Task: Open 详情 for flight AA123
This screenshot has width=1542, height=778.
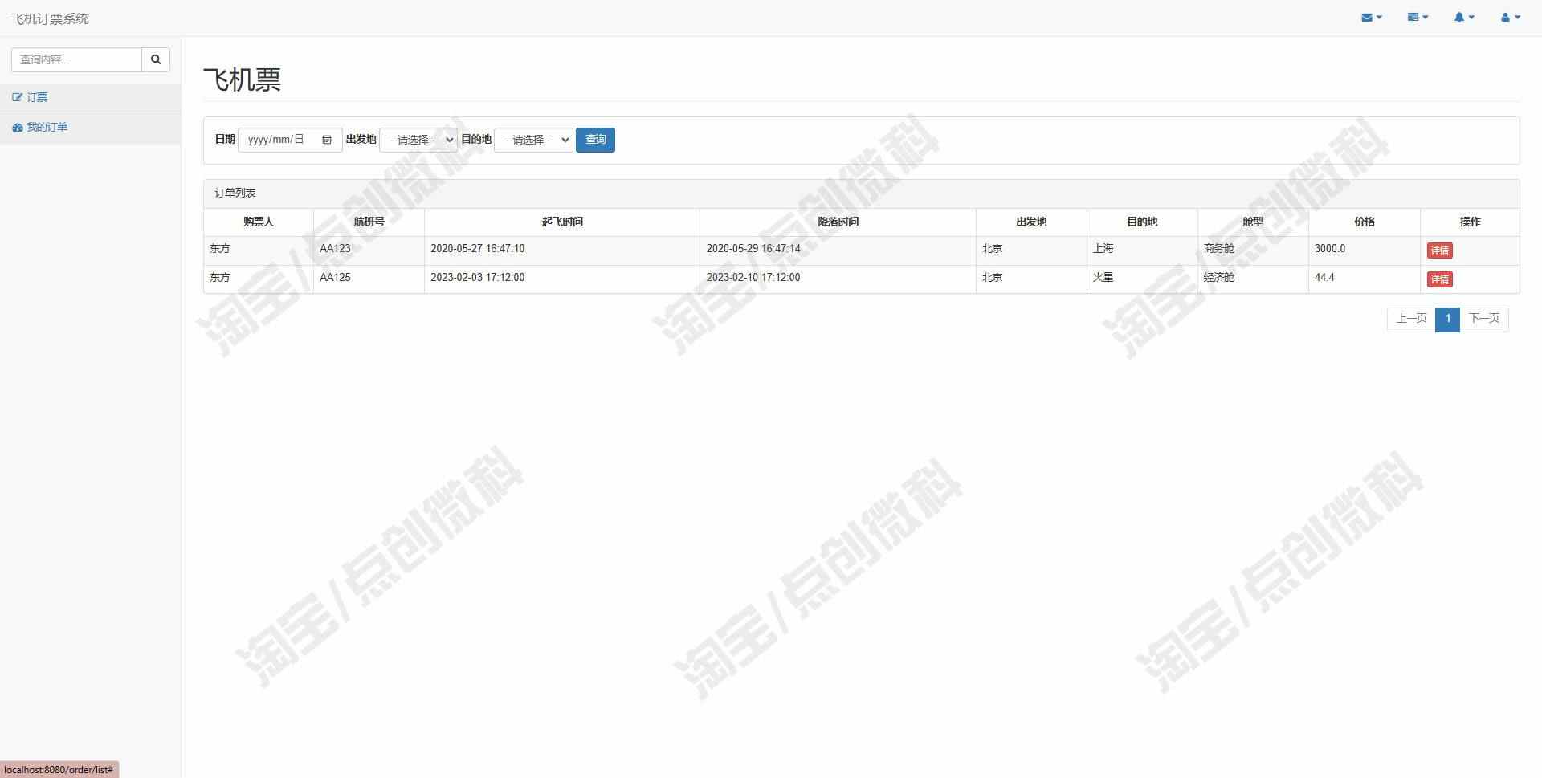Action: (1439, 251)
